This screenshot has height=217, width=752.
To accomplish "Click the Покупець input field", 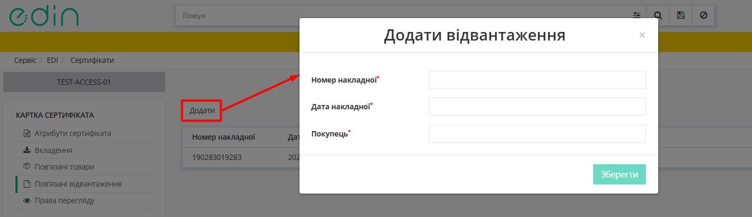I will point(537,134).
